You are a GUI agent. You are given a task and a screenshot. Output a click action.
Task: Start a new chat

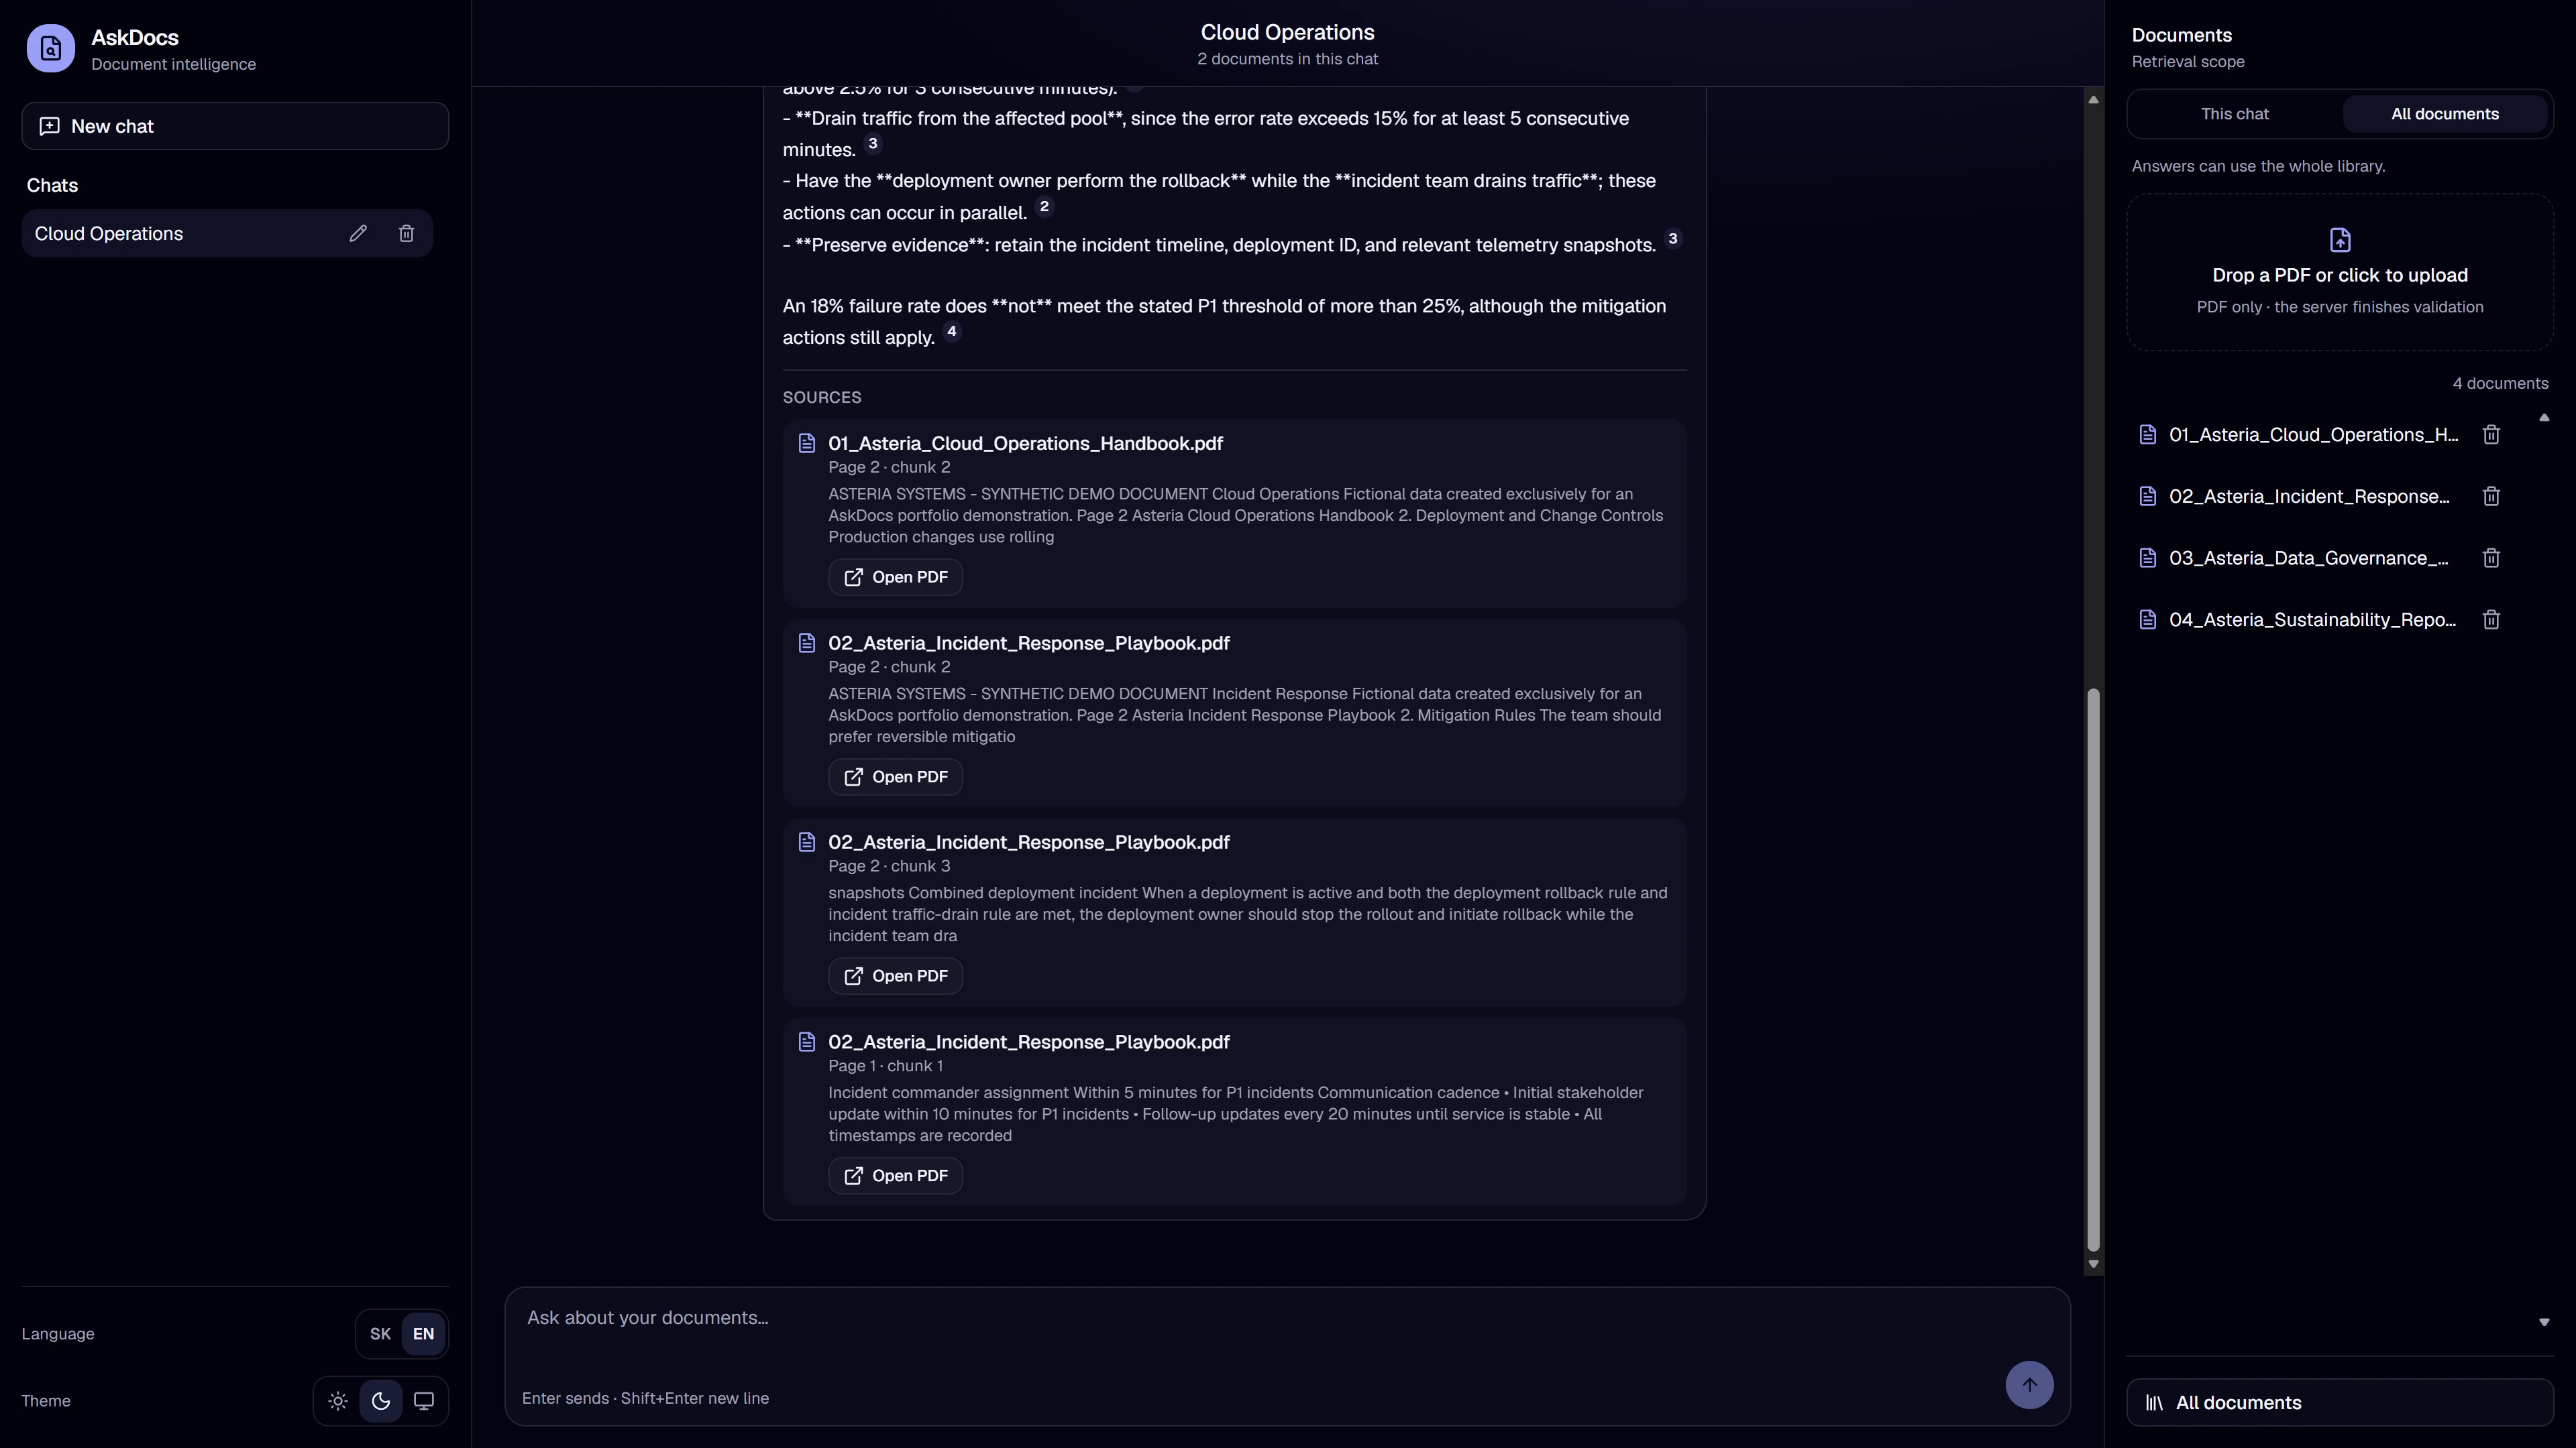click(235, 126)
